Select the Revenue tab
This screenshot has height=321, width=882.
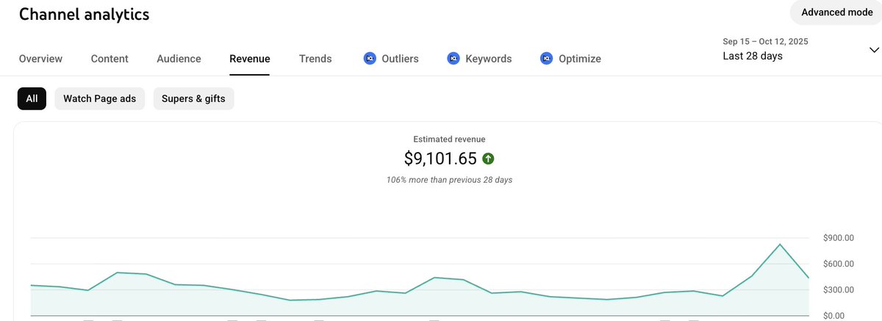pos(249,59)
